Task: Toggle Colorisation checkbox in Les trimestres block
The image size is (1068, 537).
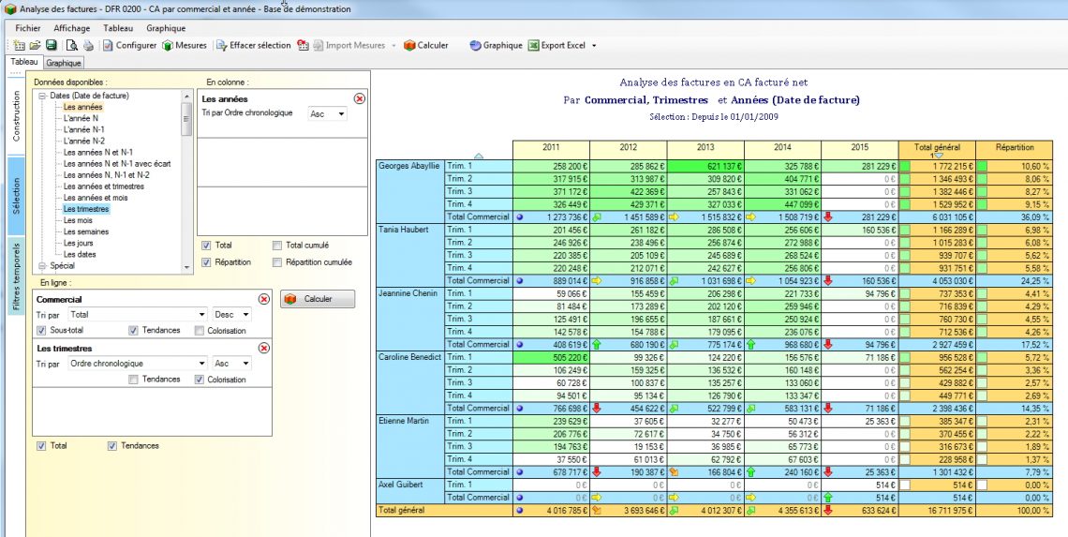Action: [x=199, y=380]
